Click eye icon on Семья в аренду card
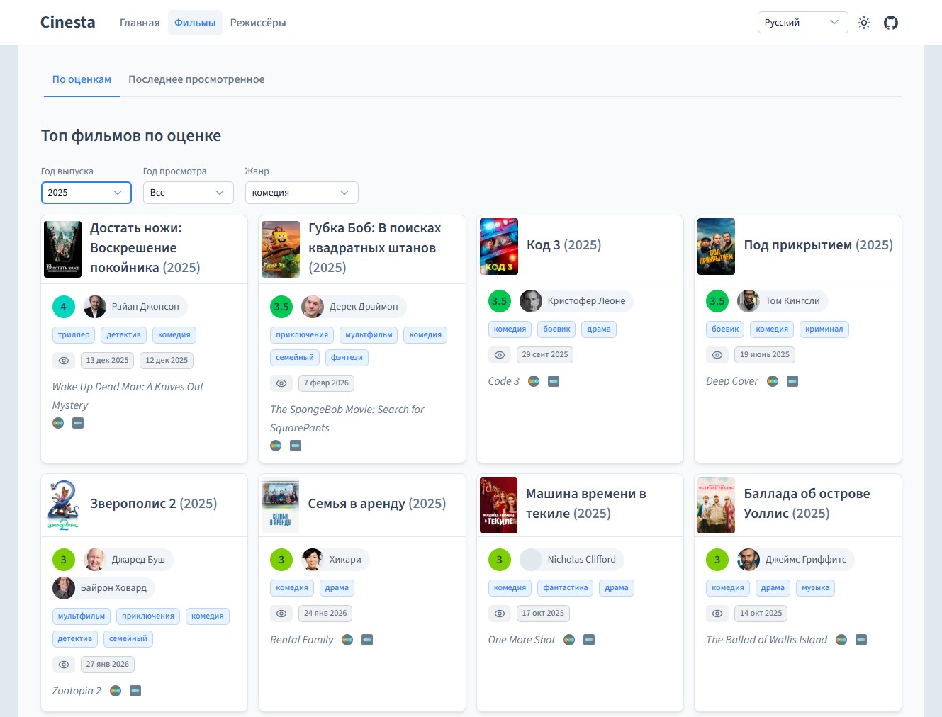 [x=281, y=614]
